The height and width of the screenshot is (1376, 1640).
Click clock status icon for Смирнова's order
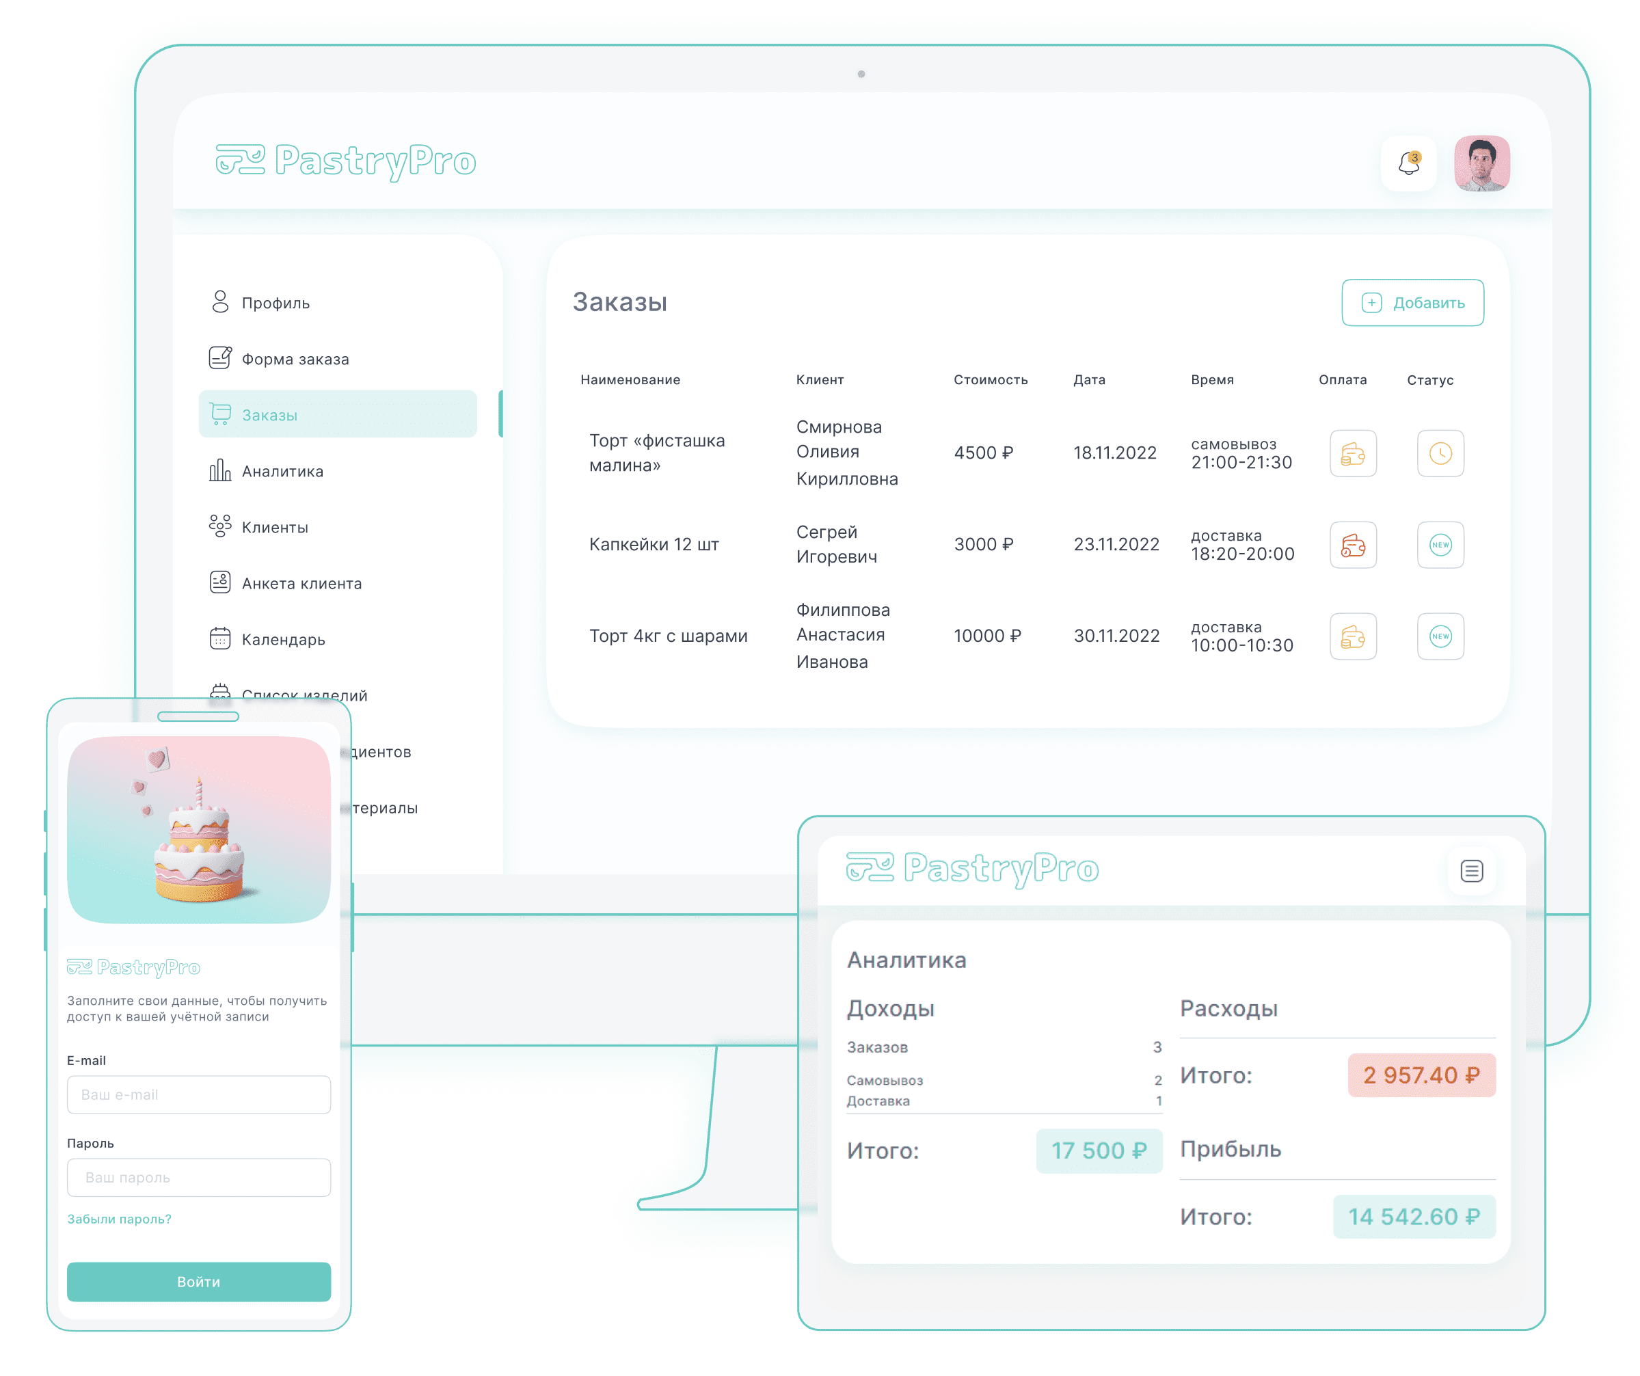[1440, 453]
